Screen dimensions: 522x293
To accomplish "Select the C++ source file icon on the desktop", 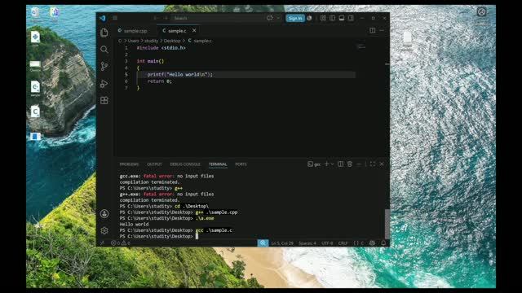I will pyautogui.click(x=35, y=88).
